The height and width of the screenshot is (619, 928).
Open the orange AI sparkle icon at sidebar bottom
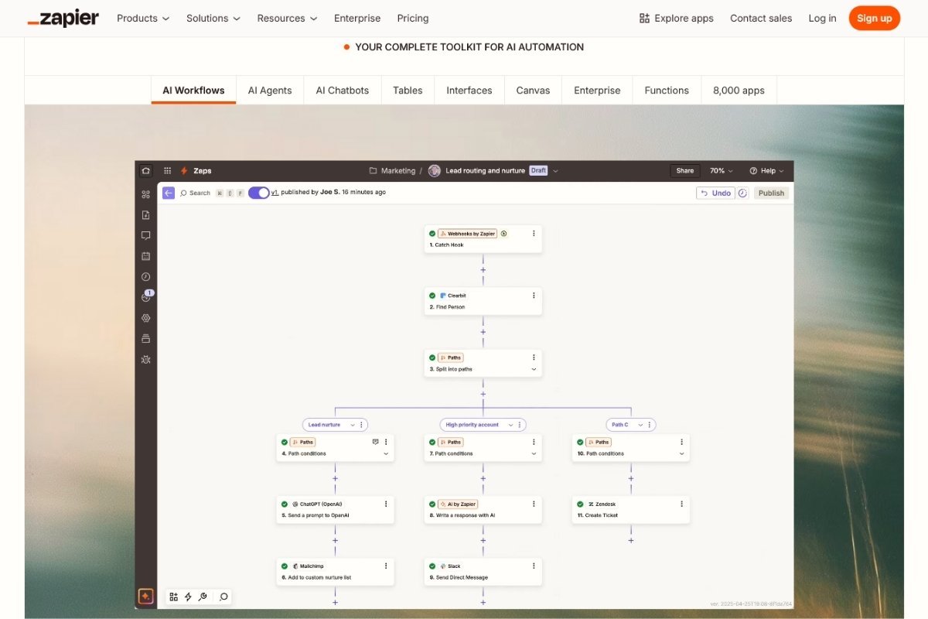pos(145,596)
